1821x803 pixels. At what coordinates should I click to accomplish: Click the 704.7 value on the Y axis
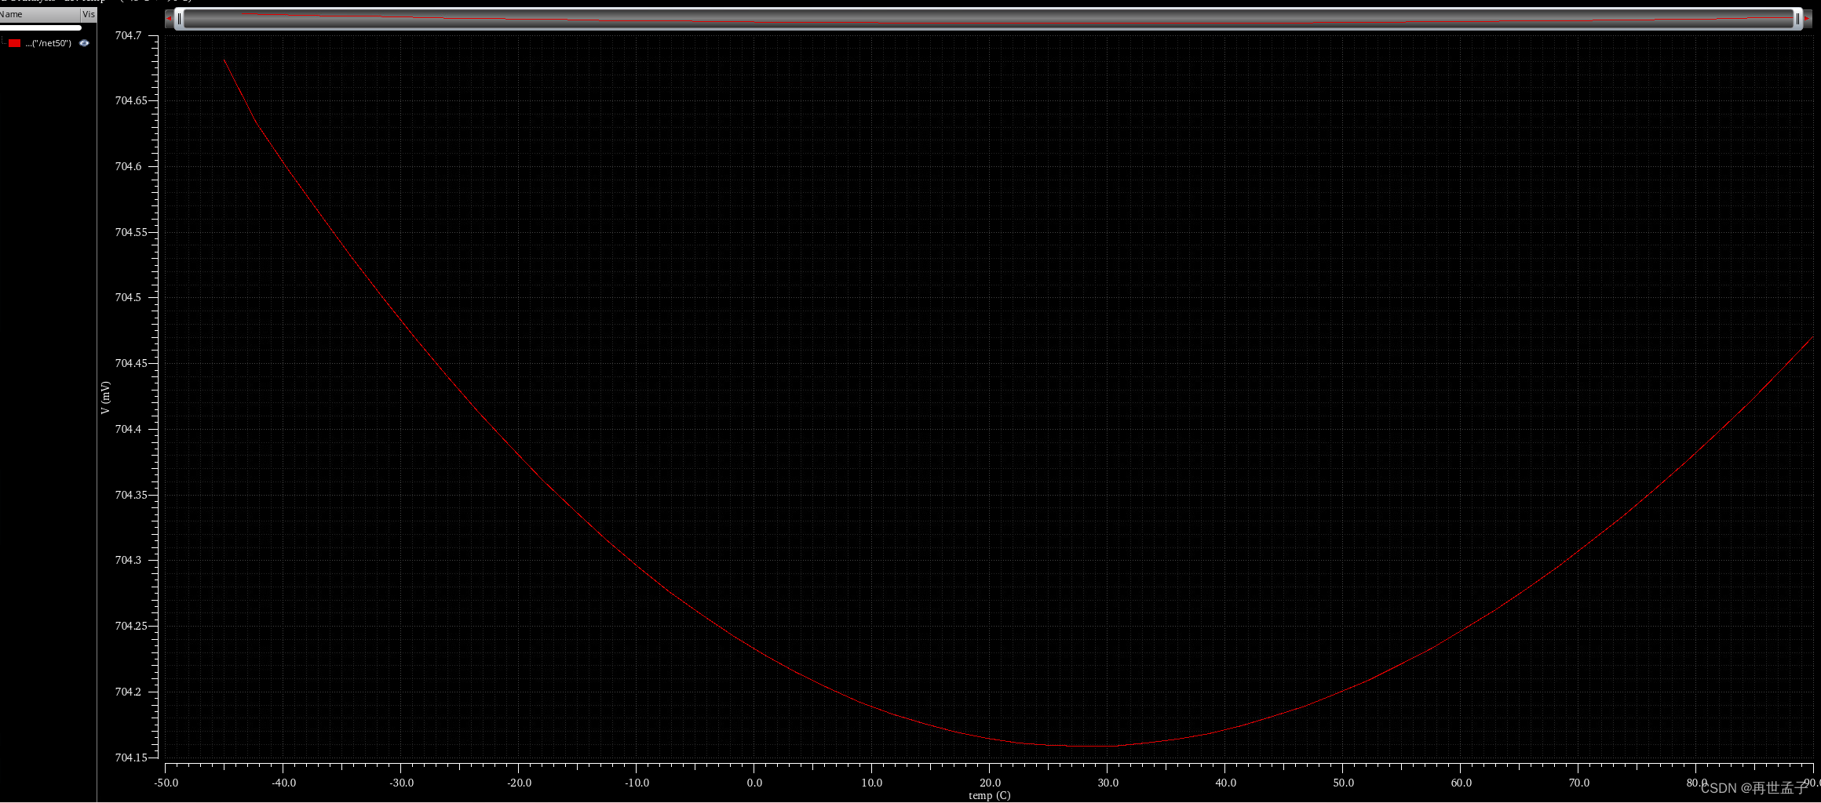click(x=128, y=35)
